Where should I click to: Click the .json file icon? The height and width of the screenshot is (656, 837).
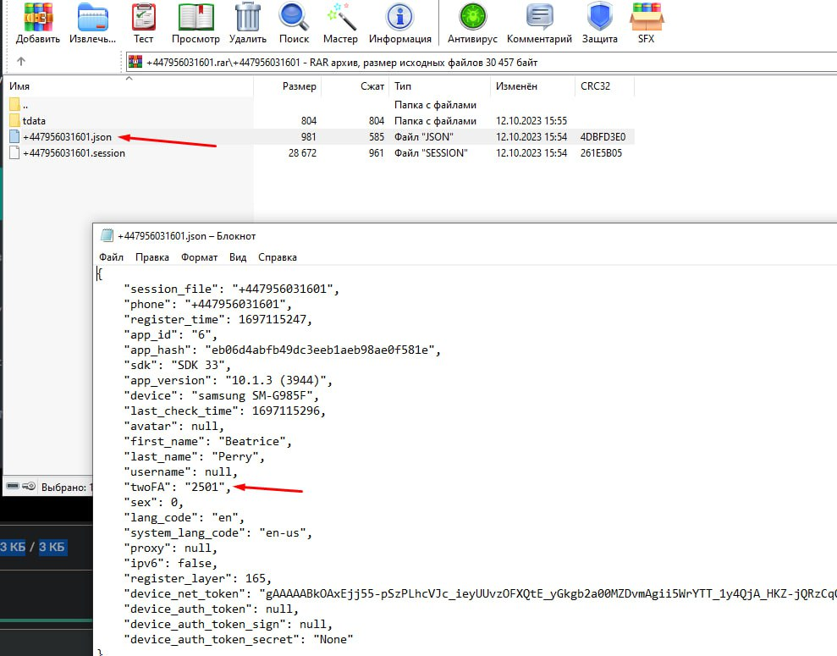[15, 136]
